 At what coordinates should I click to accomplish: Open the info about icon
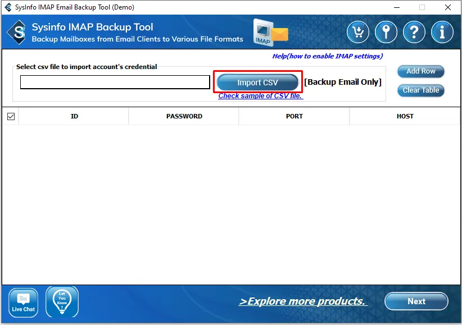click(442, 32)
